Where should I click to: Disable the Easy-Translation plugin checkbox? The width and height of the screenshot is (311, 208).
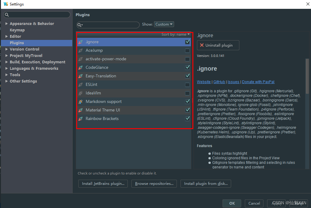187,76
